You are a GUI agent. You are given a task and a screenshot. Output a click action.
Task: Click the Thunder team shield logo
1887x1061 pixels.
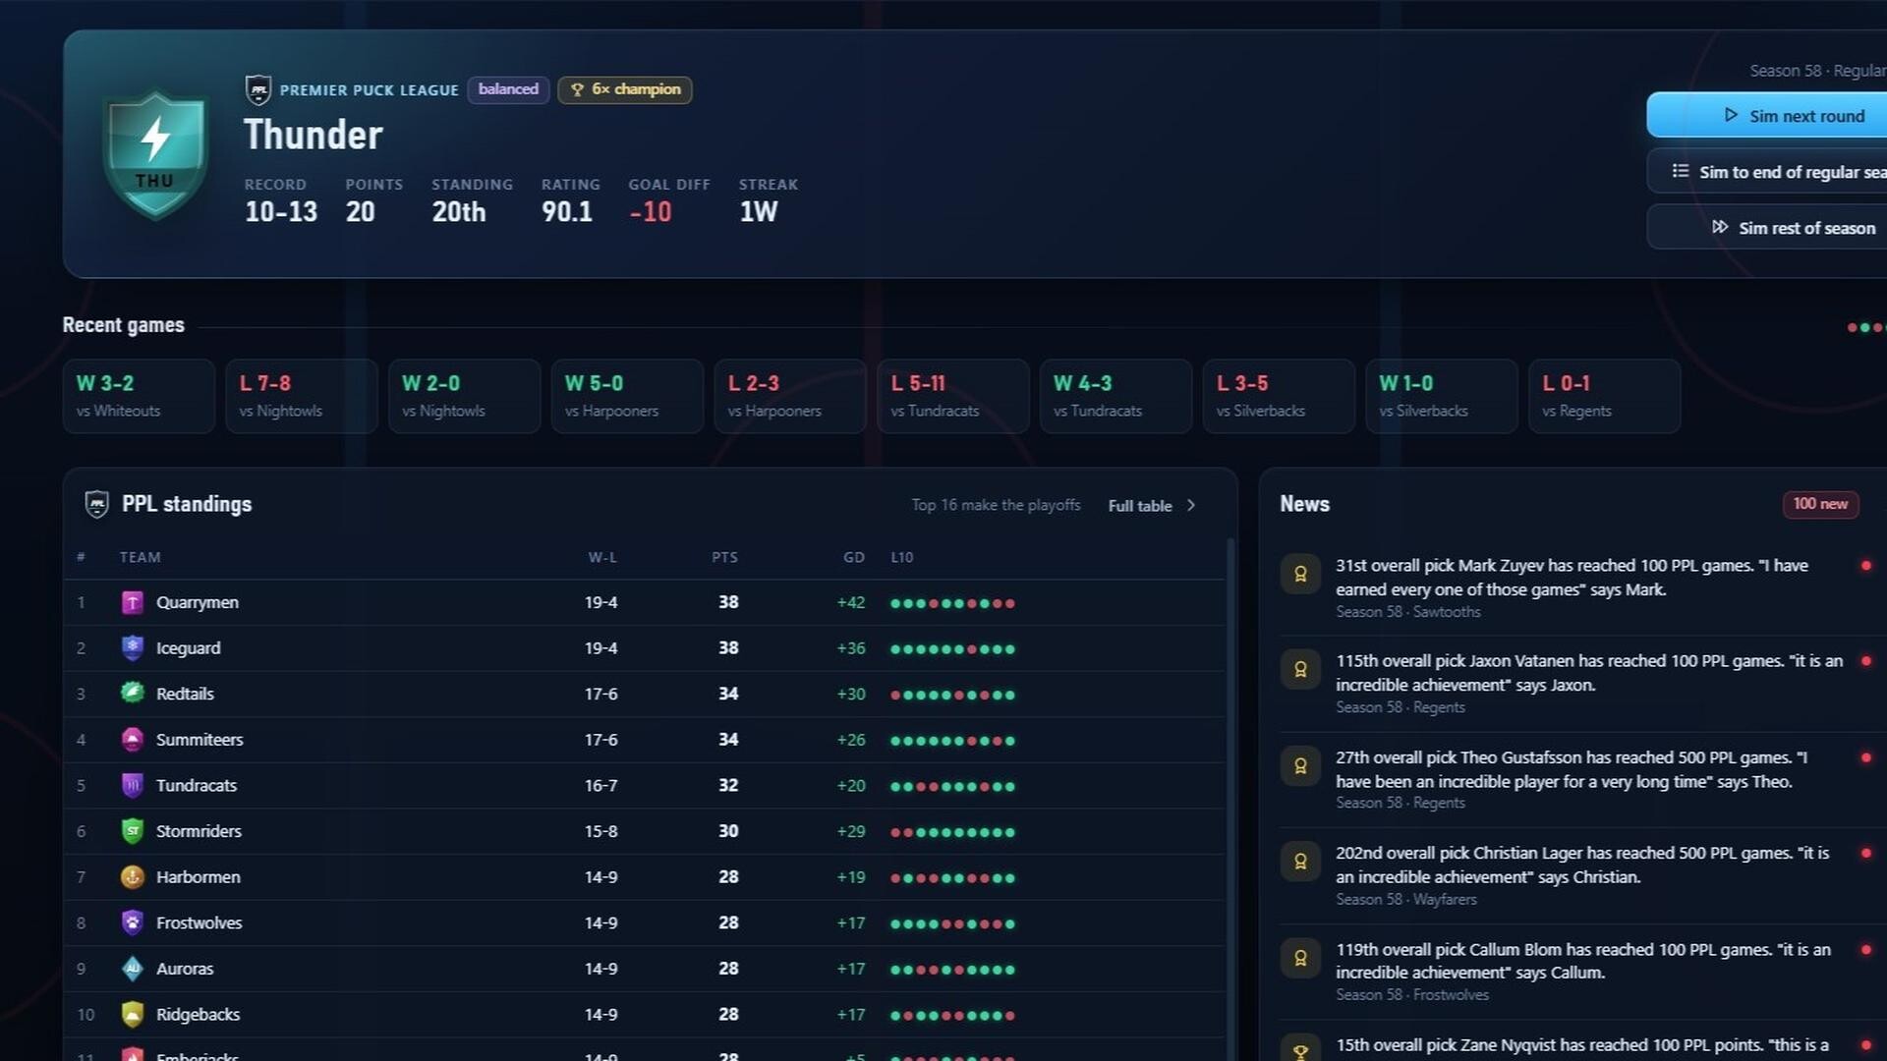155,154
